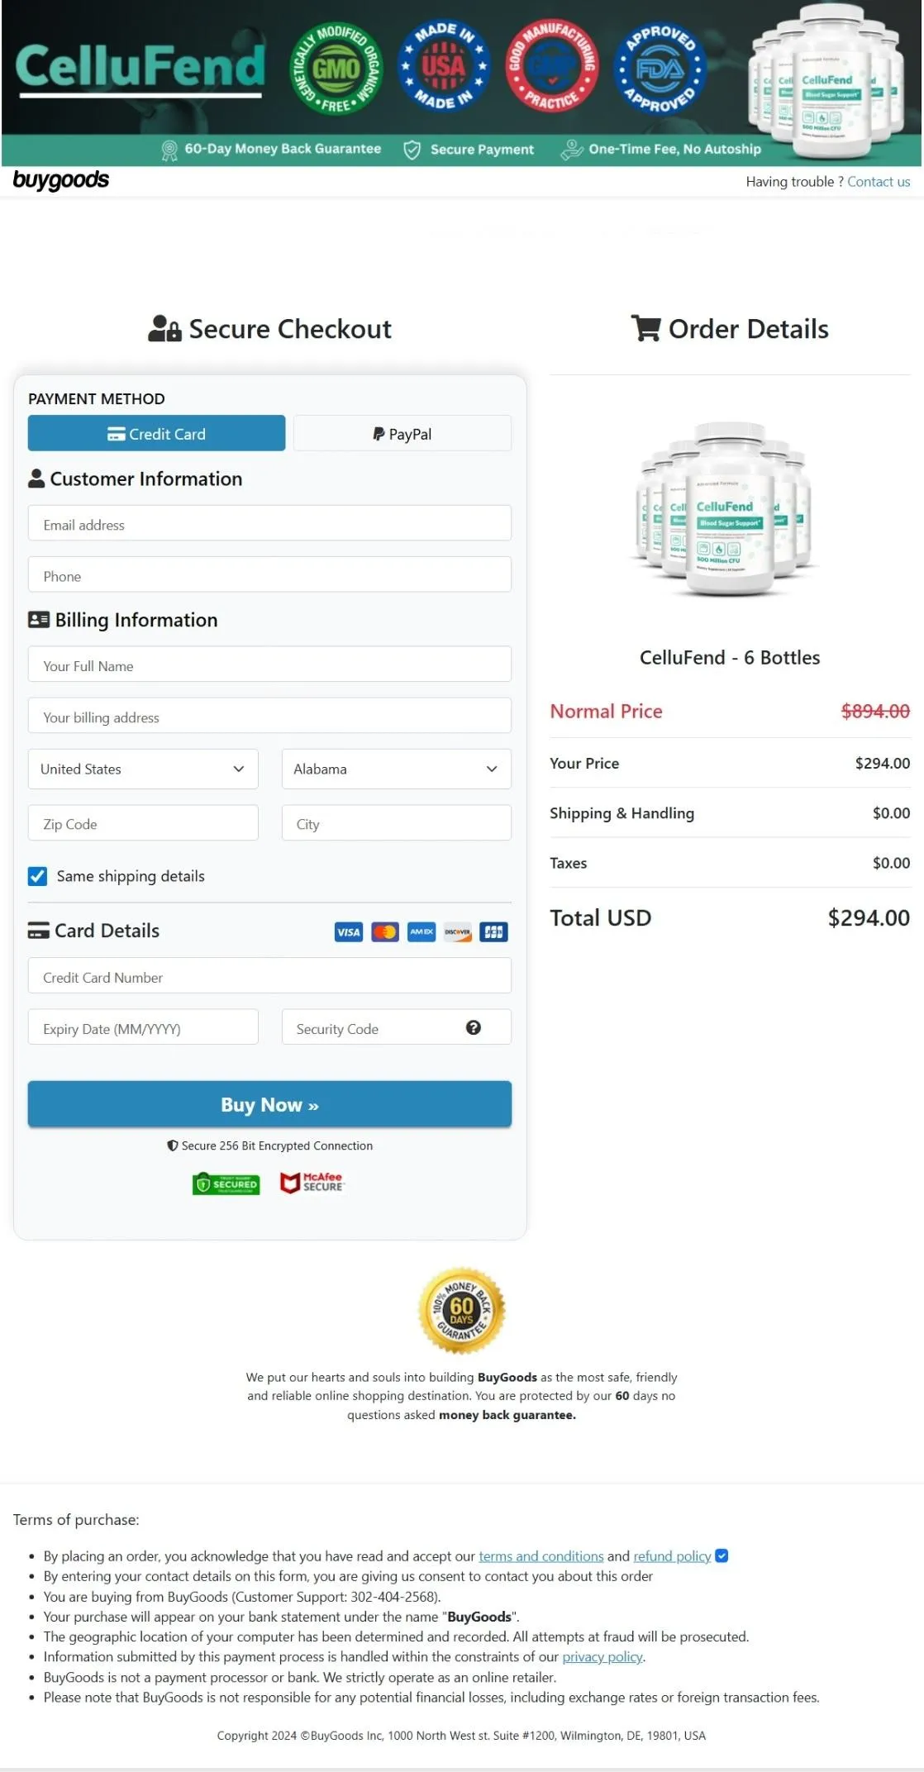
Task: Click the Trust Guard Secured badge
Action: coord(225,1184)
